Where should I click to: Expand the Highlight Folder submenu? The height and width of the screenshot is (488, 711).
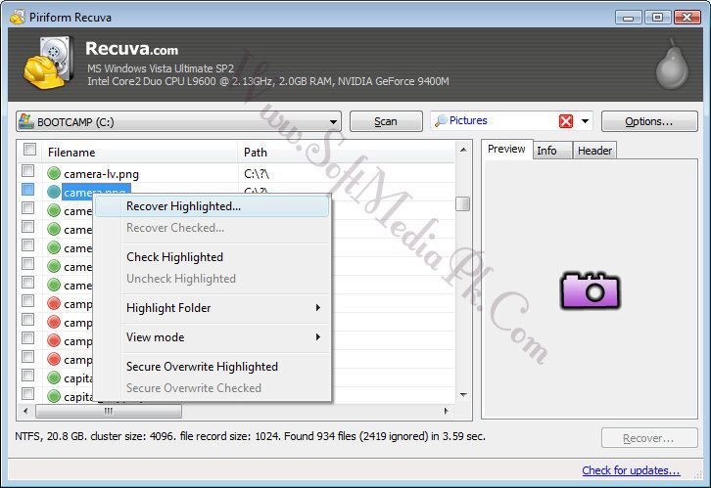point(318,308)
